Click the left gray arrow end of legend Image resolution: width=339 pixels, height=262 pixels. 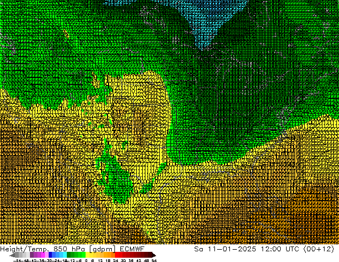click(x=12, y=255)
